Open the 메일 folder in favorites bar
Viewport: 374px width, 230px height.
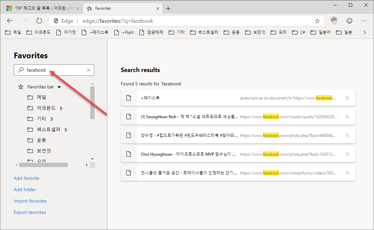pyautogui.click(x=13, y=32)
